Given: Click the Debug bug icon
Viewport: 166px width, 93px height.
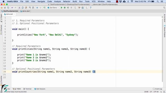Looking at the screenshot, I should (x=65, y=8).
